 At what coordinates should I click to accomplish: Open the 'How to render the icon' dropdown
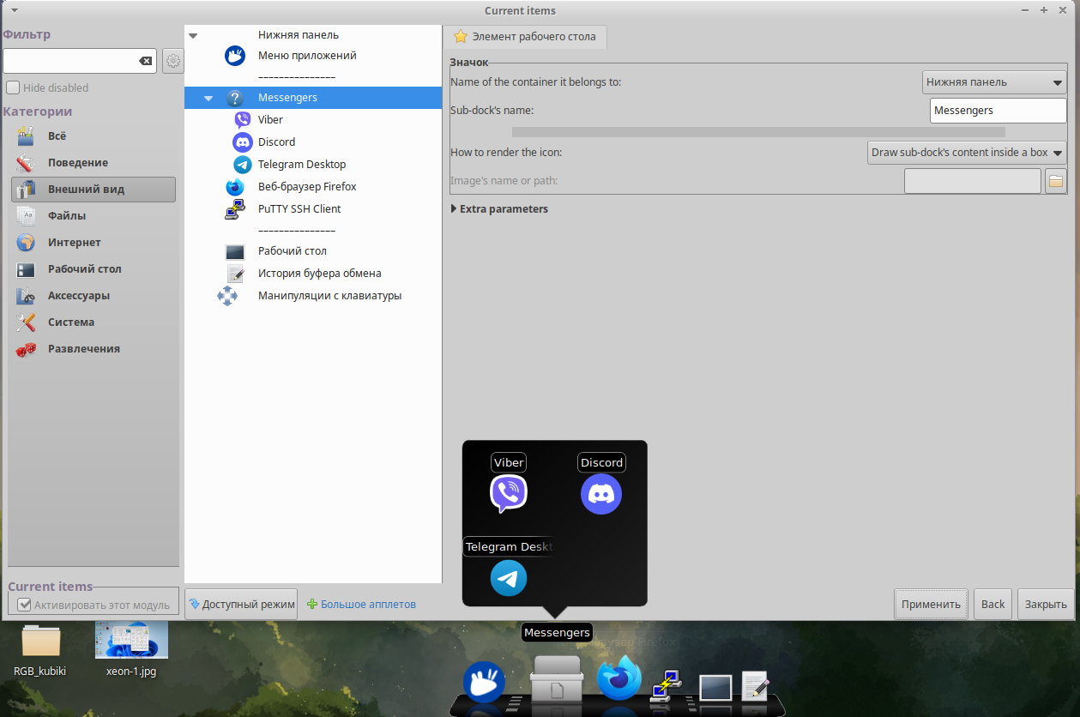point(967,153)
